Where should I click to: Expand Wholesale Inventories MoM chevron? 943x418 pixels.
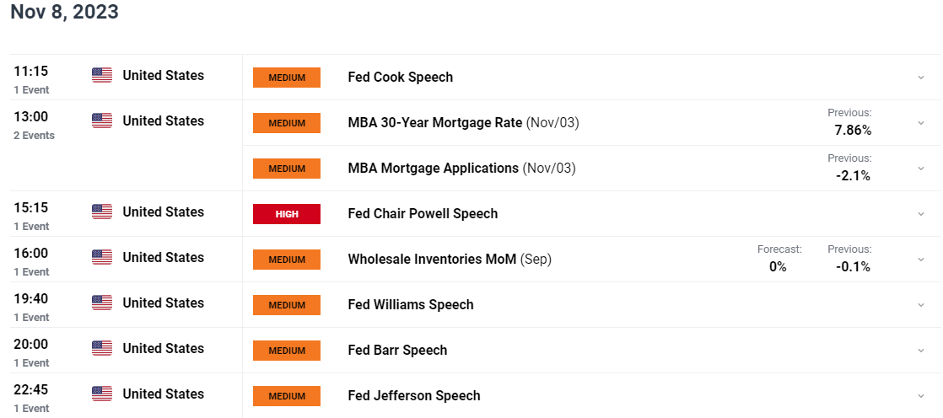point(921,260)
